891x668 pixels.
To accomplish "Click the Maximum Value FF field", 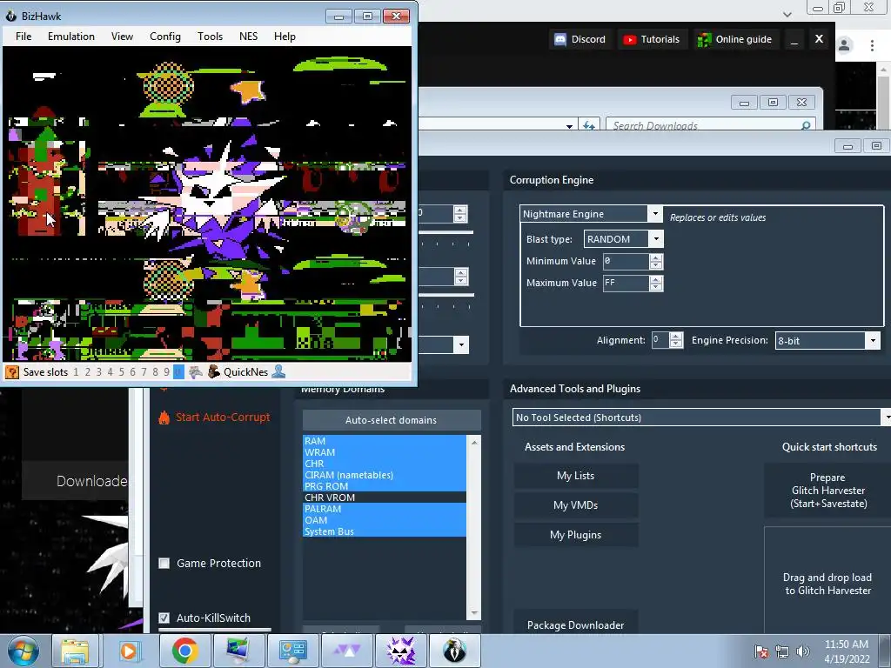I will pyautogui.click(x=626, y=283).
